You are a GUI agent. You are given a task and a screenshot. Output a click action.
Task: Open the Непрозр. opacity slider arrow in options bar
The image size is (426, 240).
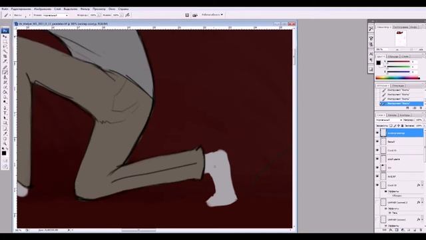pyautogui.click(x=99, y=15)
